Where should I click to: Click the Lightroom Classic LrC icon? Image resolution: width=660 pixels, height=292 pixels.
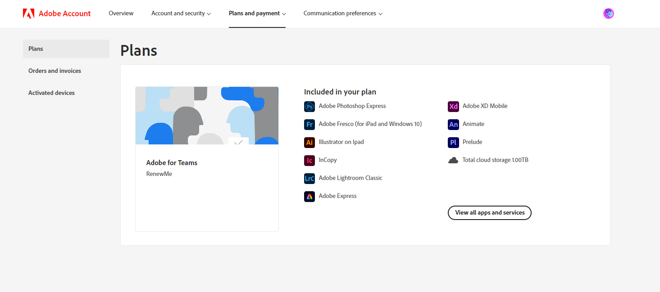(310, 179)
